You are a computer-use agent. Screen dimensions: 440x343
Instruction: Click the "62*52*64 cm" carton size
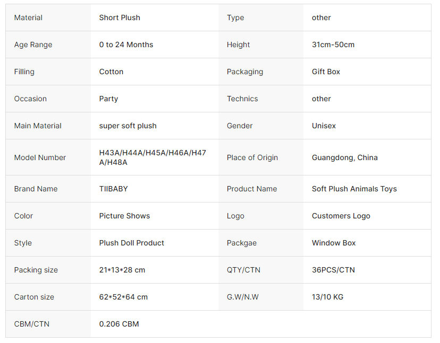coord(123,297)
